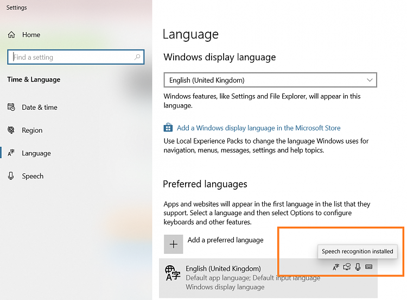Open Add a Windows display language link
Viewport: 407px width, 300px height.
[x=258, y=128]
